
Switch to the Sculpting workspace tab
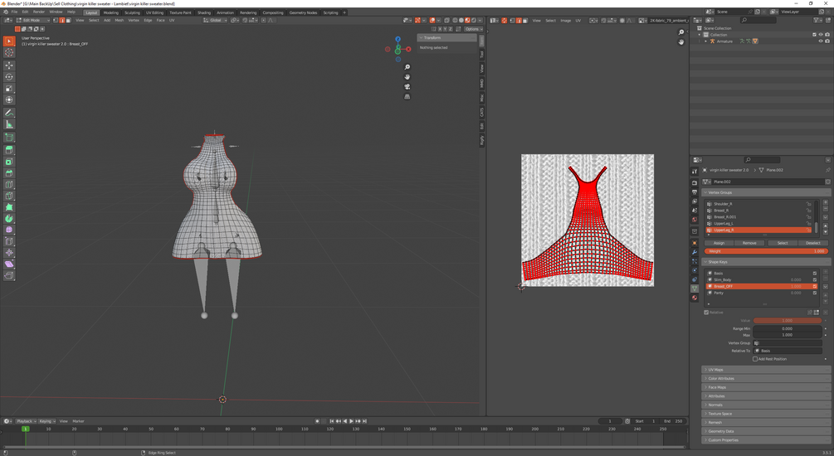(x=132, y=12)
